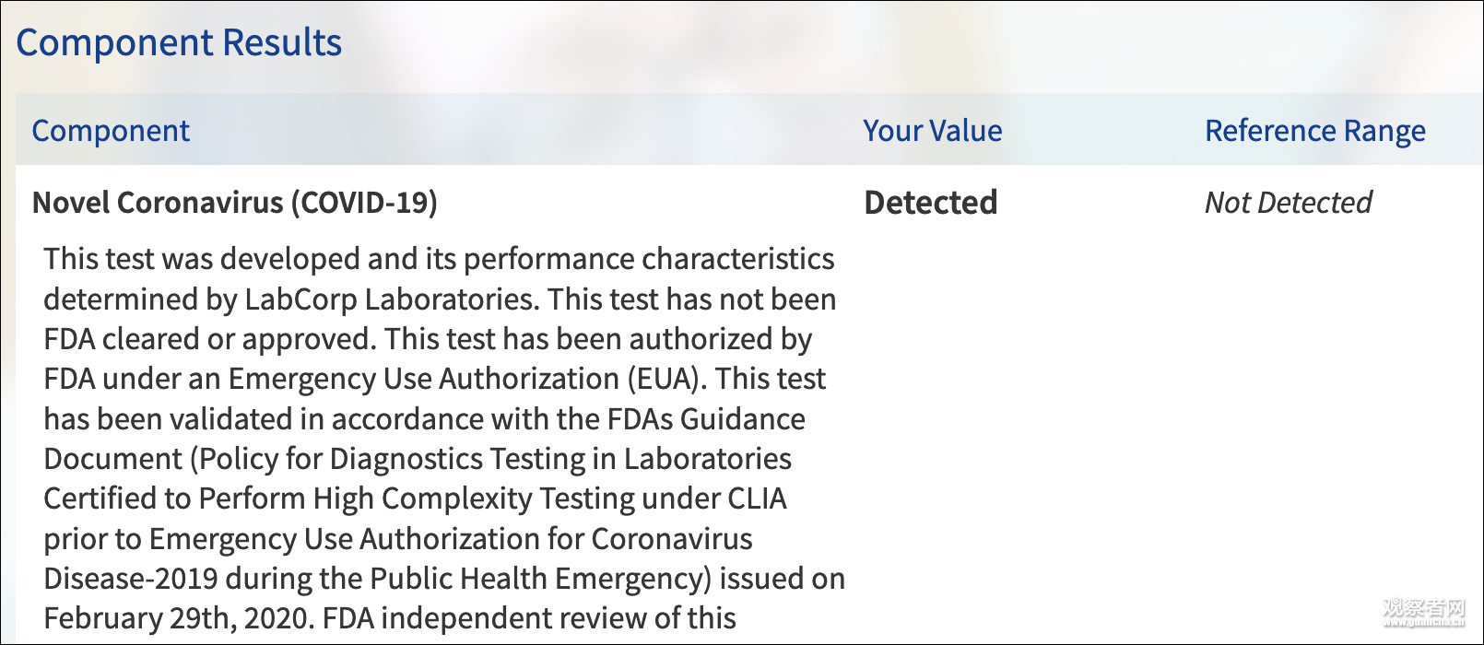Click the italic Not Detected reference value

(x=1288, y=203)
